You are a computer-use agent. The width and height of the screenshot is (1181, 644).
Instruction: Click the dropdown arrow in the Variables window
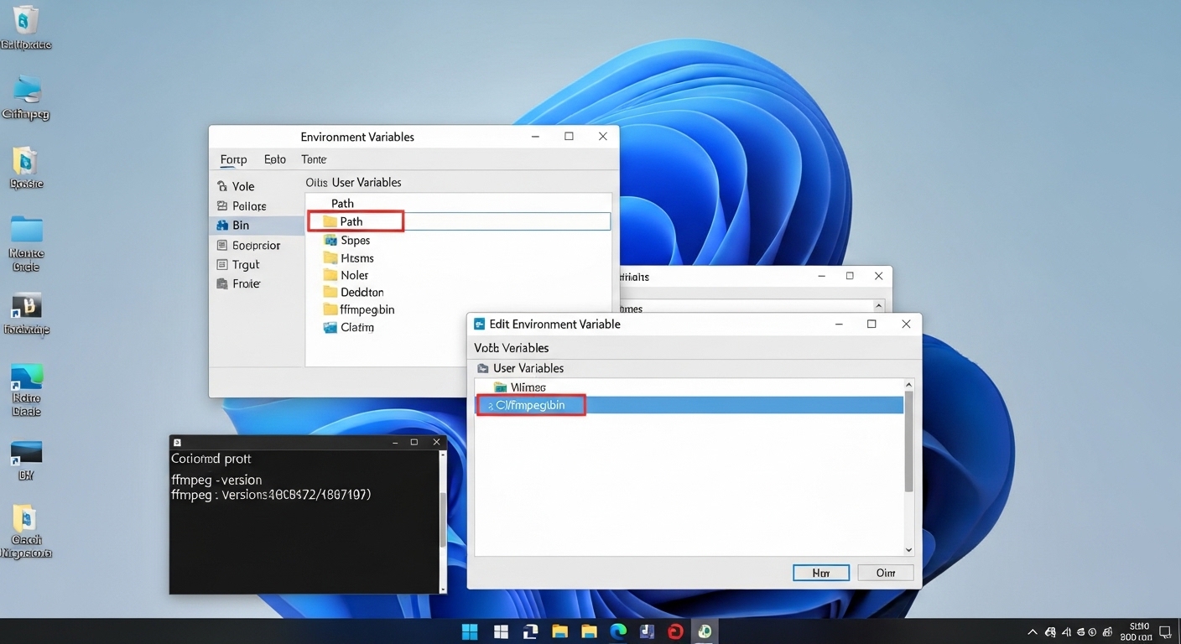878,305
